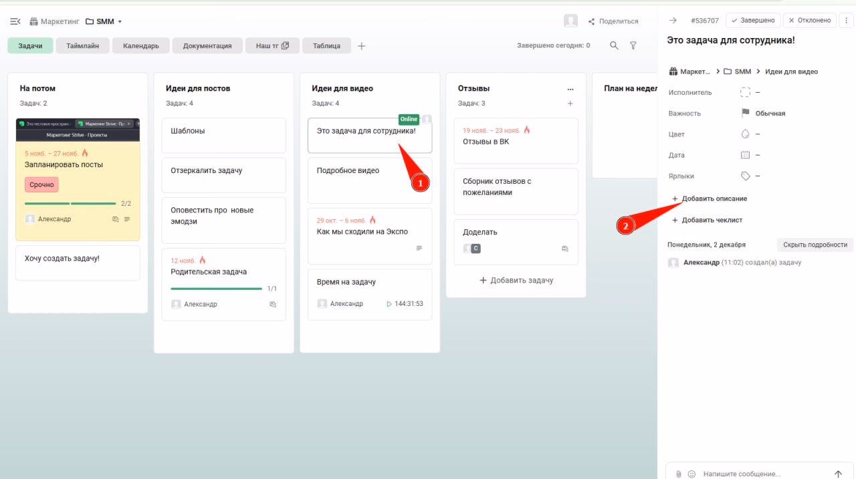The image size is (856, 479).
Task: Open the Хочу создать задачу! card
Action: coord(78,263)
